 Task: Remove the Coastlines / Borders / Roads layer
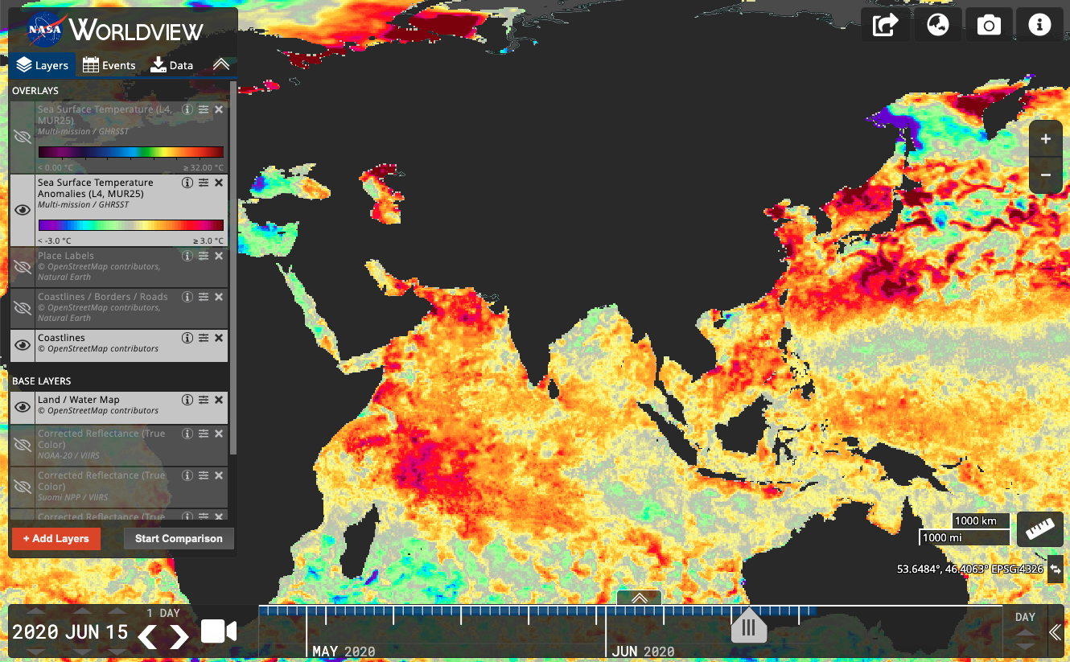[x=219, y=297]
